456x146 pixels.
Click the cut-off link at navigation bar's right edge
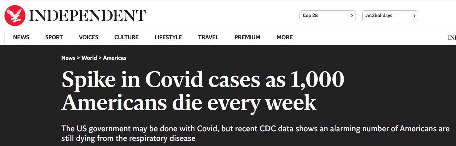click(452, 38)
